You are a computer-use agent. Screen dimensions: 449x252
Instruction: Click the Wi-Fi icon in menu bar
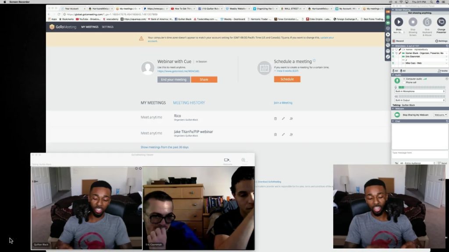coord(401,2)
